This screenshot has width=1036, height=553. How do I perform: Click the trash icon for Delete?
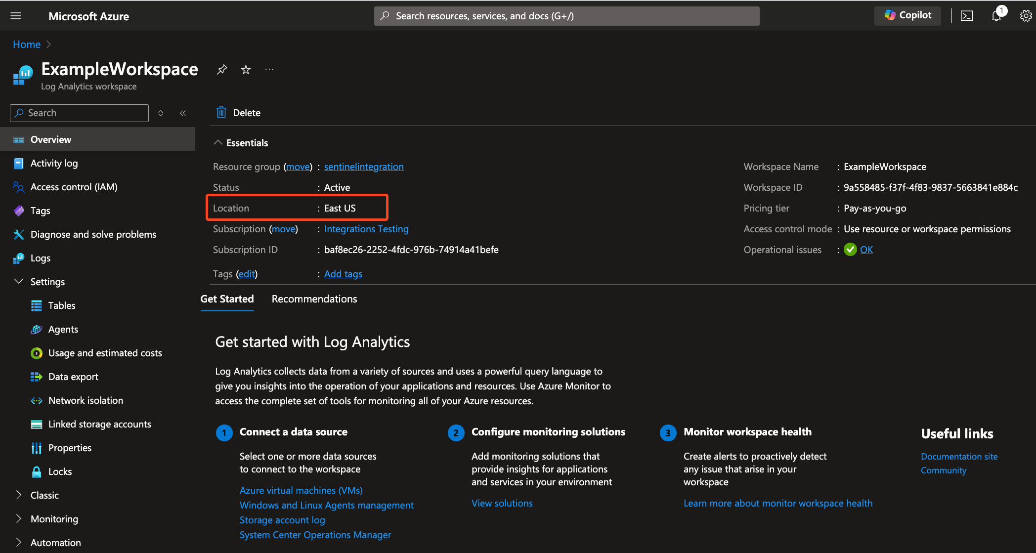[x=221, y=113]
